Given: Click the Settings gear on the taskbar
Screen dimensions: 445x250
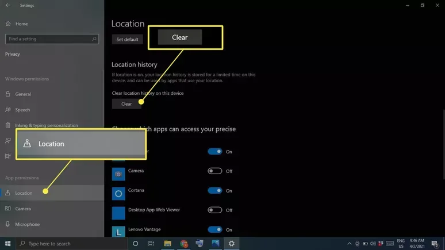Looking at the screenshot, I should pos(232,244).
